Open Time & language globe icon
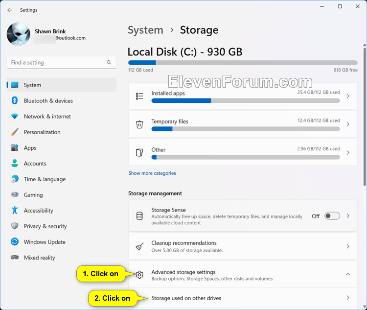The width and height of the screenshot is (367, 310). (x=15, y=179)
